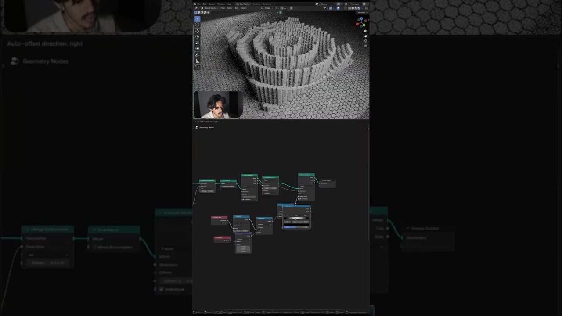
Task: Open the viewport Select menu
Action: coord(230,8)
